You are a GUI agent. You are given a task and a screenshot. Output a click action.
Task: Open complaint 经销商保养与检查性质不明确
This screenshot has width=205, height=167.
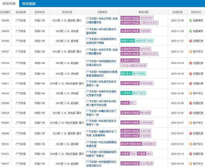101,41
